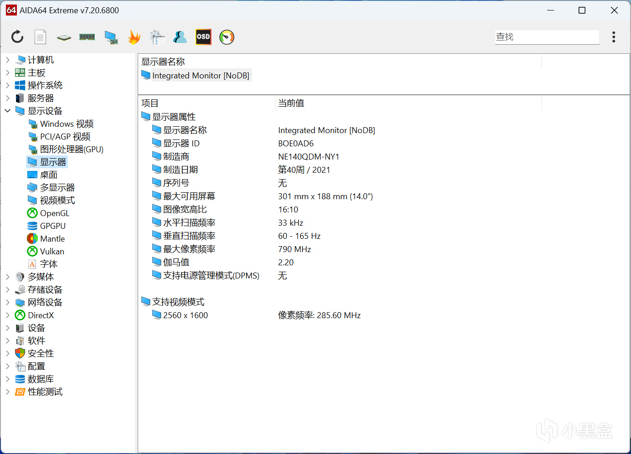Expand the DirectX tree node

7,315
